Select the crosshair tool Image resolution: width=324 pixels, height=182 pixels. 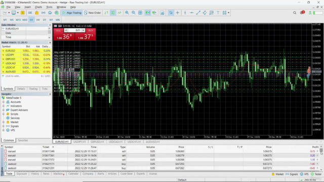(x=178, y=13)
